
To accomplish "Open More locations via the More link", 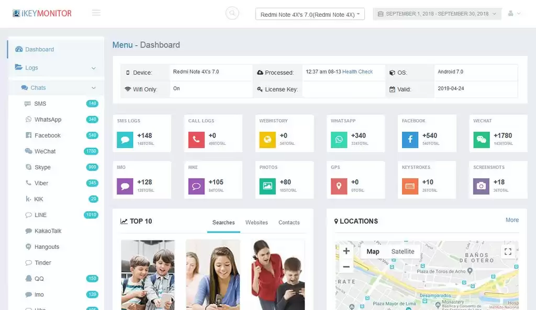I will [512, 220].
